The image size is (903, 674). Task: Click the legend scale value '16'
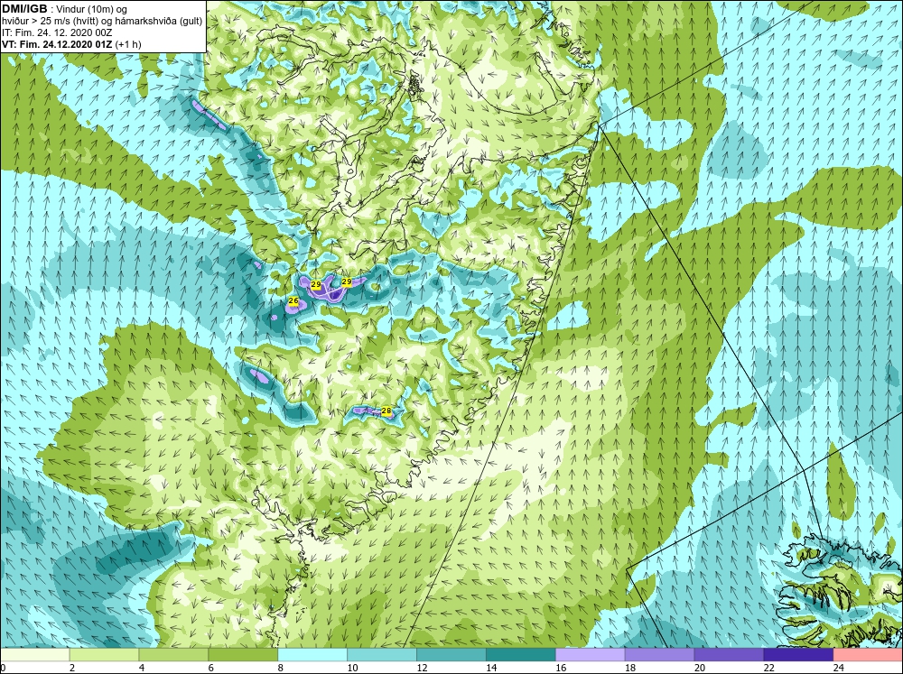click(x=561, y=668)
